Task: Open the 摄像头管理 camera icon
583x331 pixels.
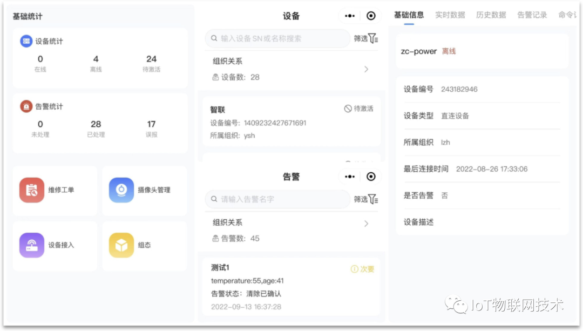Action: click(121, 190)
